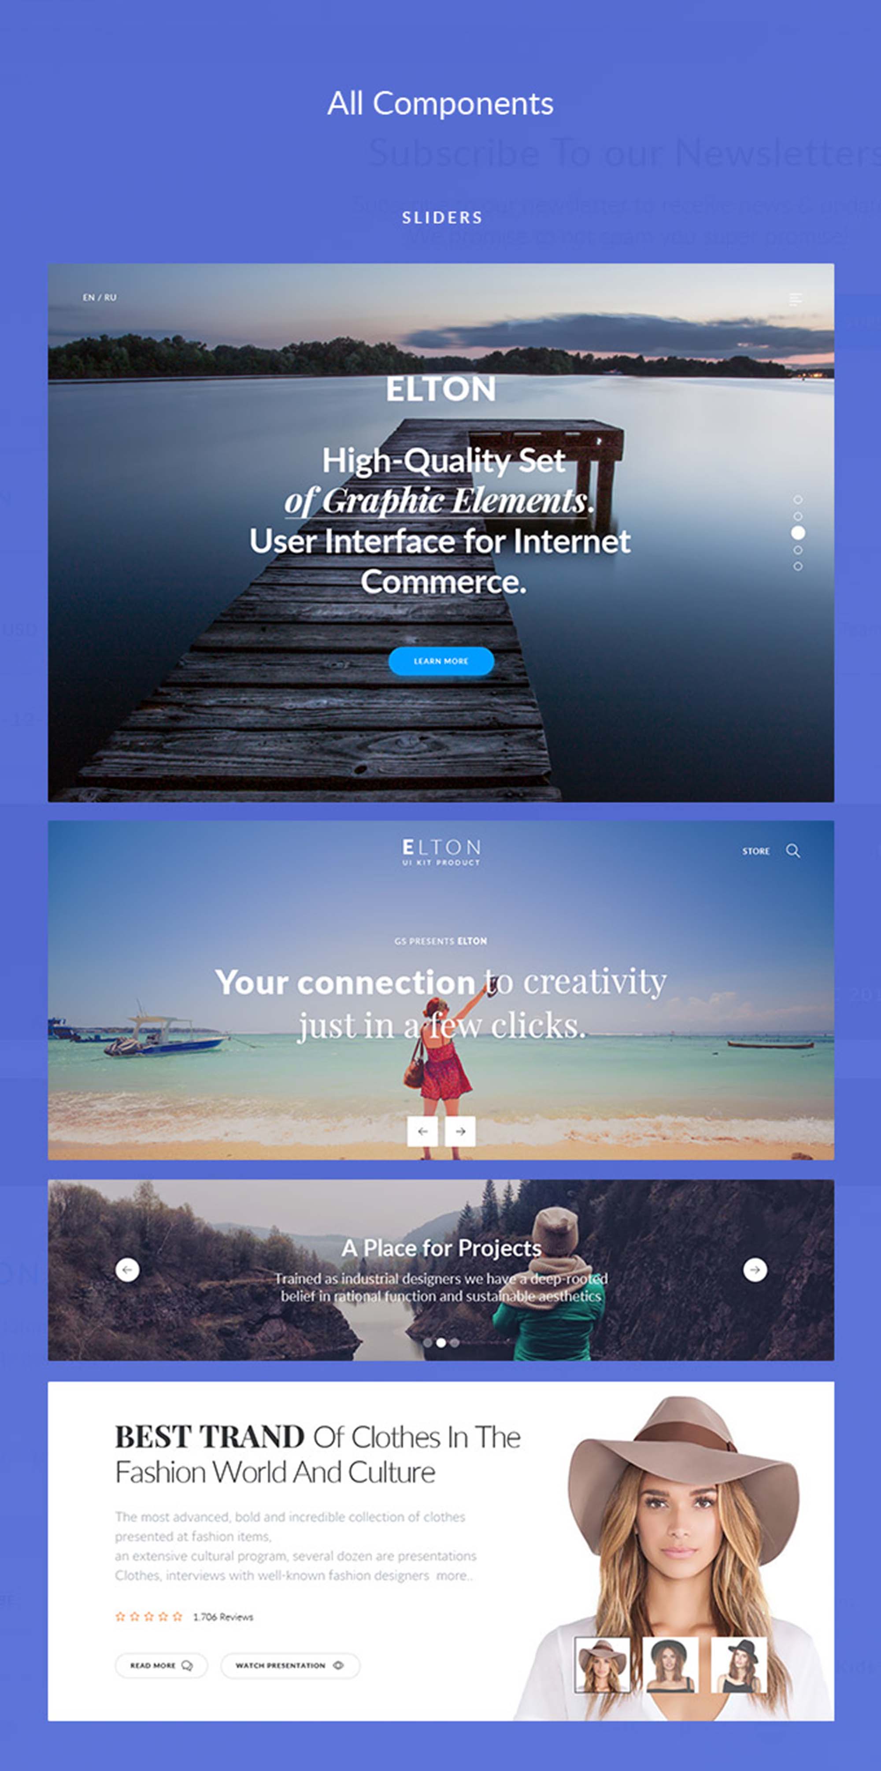
Task: Advance beach slider with white right arrow box
Action: pos(460,1131)
